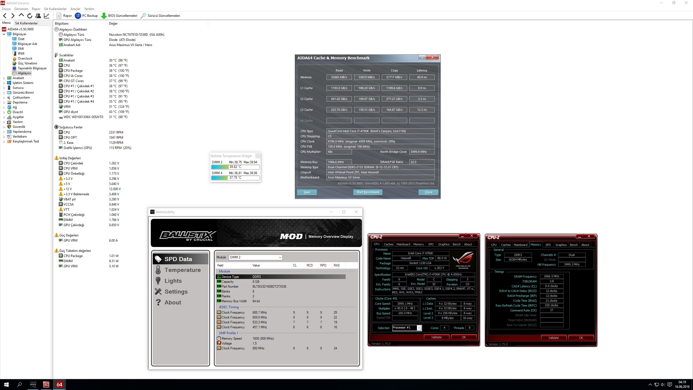Click Close in benchmark window
The image size is (693, 390).
click(428, 192)
